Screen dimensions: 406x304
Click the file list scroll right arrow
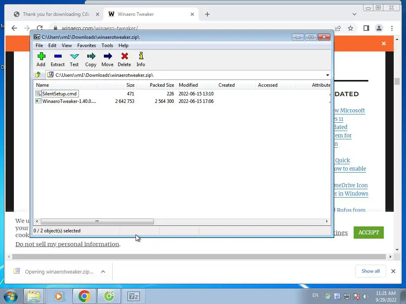(327, 221)
